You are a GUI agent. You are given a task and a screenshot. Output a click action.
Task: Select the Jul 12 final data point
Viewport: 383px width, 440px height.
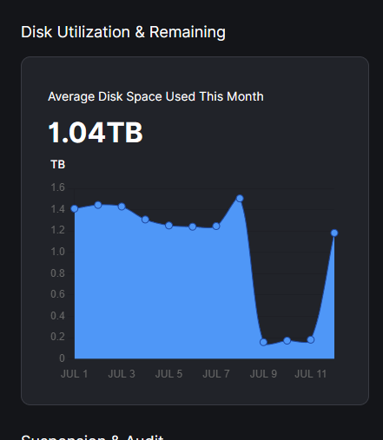click(x=334, y=233)
